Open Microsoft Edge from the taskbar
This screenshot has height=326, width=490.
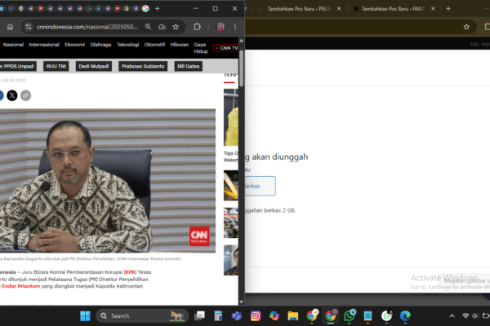[x=405, y=316]
